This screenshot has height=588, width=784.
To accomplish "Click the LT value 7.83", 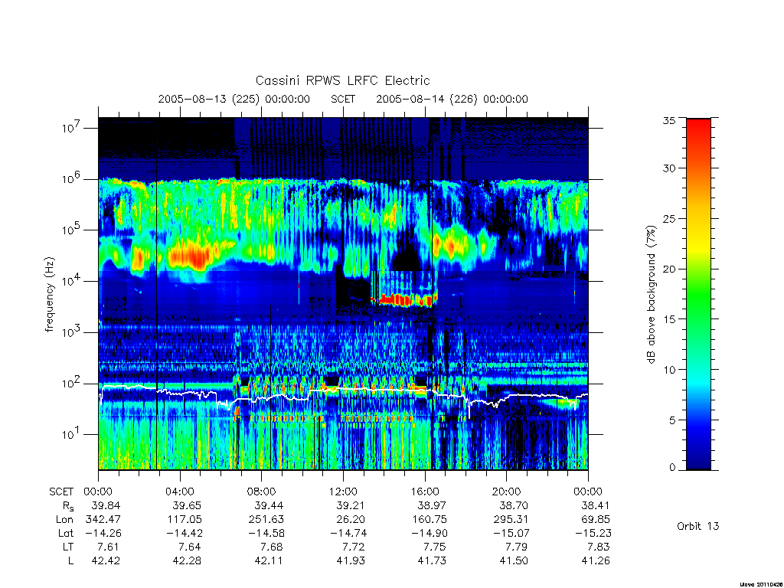I will [x=599, y=547].
